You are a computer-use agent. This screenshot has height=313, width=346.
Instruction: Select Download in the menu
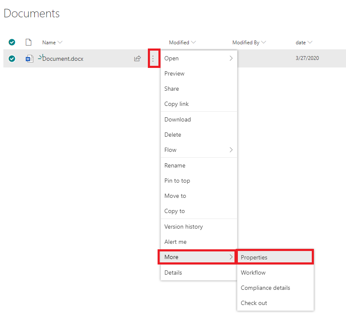tap(199, 119)
